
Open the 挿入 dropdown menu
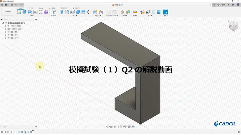pyautogui.click(x=150, y=15)
